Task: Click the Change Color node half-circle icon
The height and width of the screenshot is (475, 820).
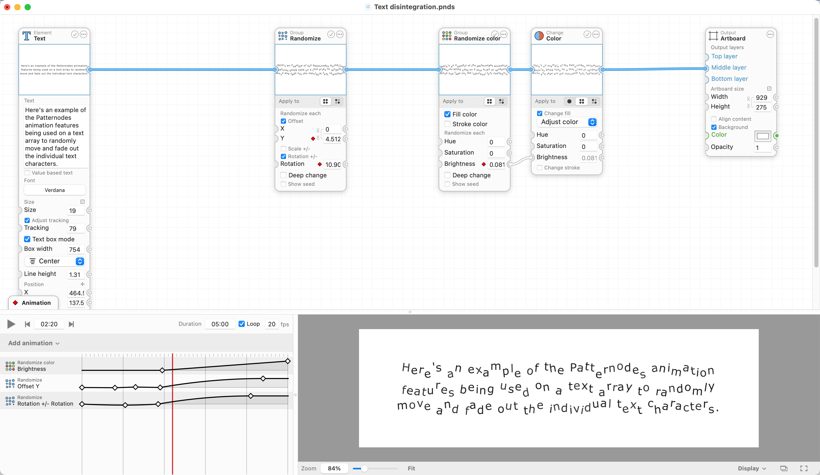Action: pos(539,36)
